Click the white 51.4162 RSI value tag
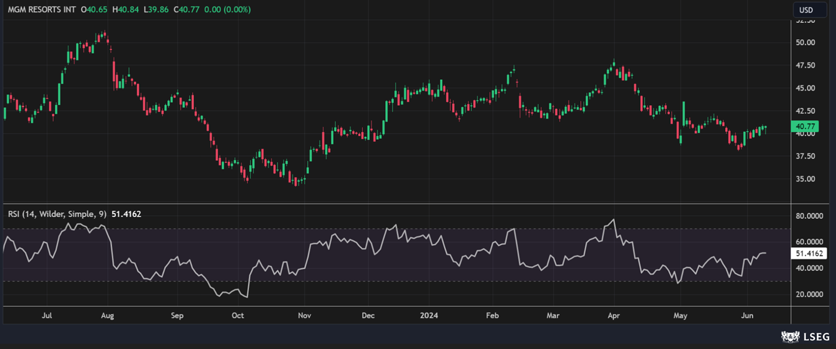Viewport: 836px width, 349px height. (809, 254)
